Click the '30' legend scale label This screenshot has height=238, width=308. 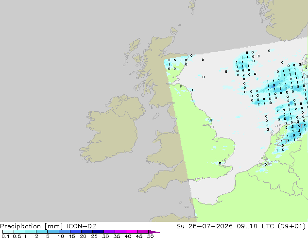click(105, 236)
